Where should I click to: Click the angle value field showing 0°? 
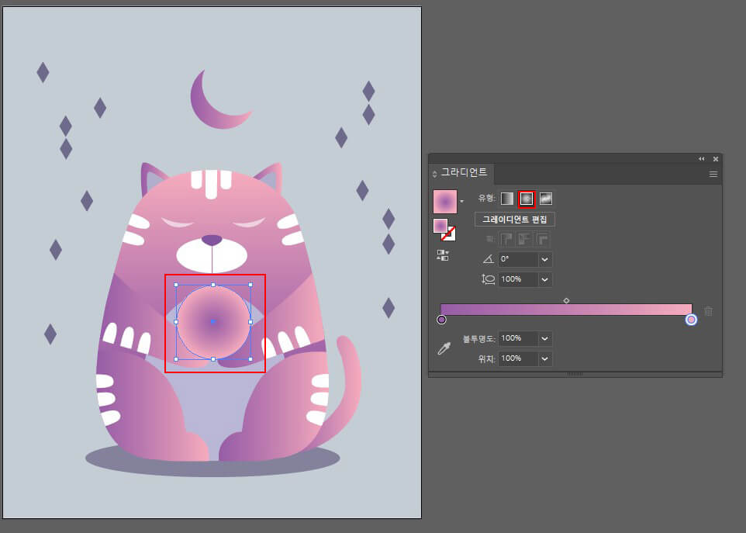518,259
